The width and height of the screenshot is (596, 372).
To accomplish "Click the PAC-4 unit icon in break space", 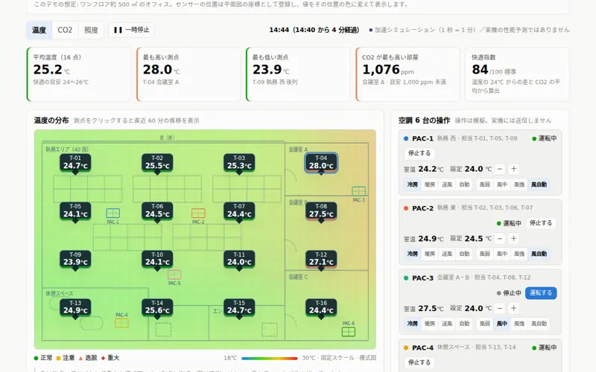I will [x=121, y=323].
